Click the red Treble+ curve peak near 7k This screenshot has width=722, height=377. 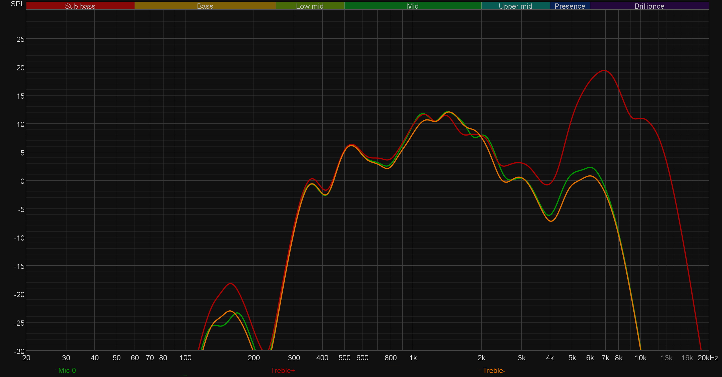pyautogui.click(x=604, y=70)
